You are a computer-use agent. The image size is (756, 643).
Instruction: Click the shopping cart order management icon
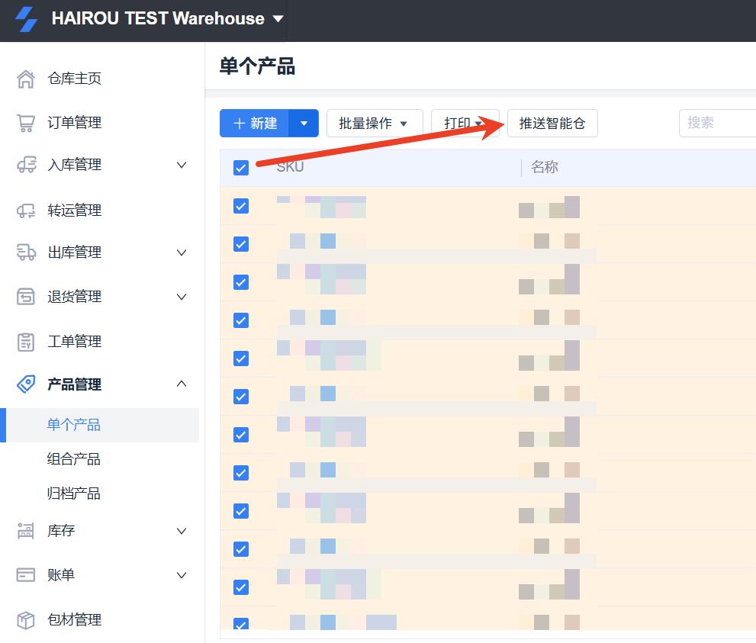26,123
